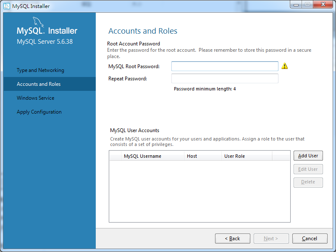Click the Delete user button
The height and width of the screenshot is (252, 336).
[308, 182]
